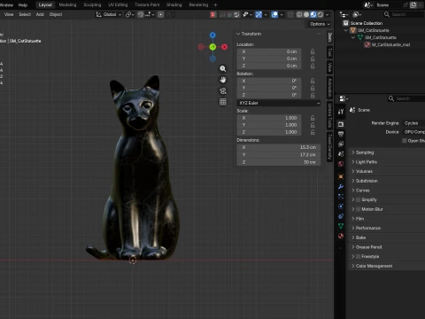Click the red X axis gizmo ball

click(224, 47)
